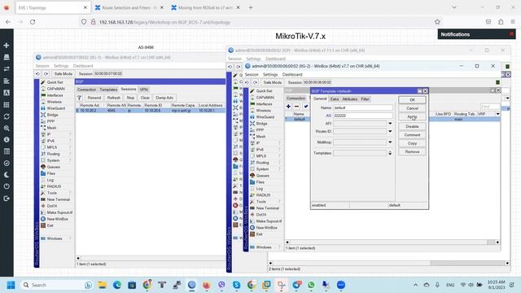Open Wireless in IG-2 WinBox sidebar
521x293 pixels.
[264, 111]
